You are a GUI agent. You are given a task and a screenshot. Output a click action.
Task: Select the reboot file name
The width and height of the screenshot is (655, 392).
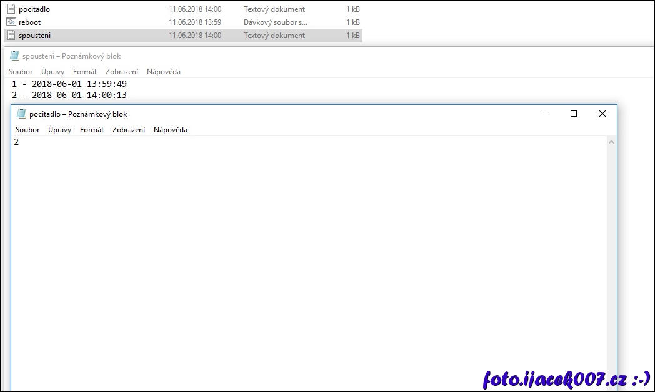click(30, 22)
